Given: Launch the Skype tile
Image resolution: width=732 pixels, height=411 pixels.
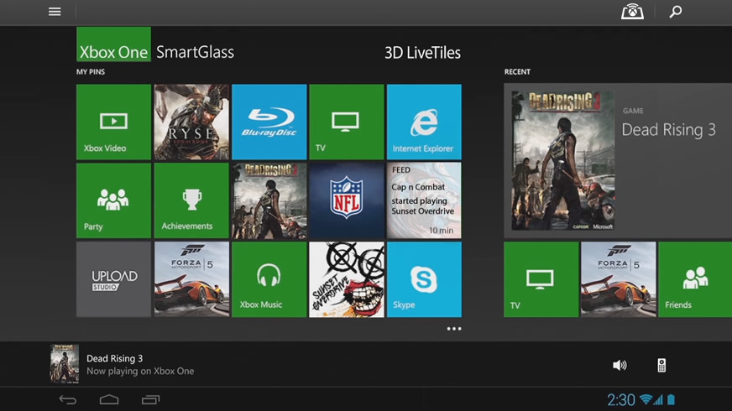Looking at the screenshot, I should click(424, 279).
